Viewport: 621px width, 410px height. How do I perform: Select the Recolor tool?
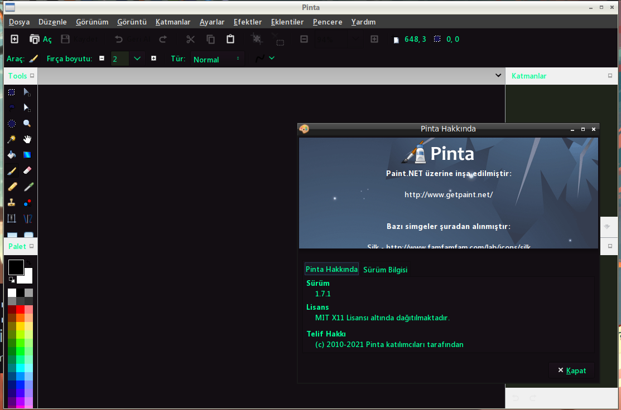point(27,202)
